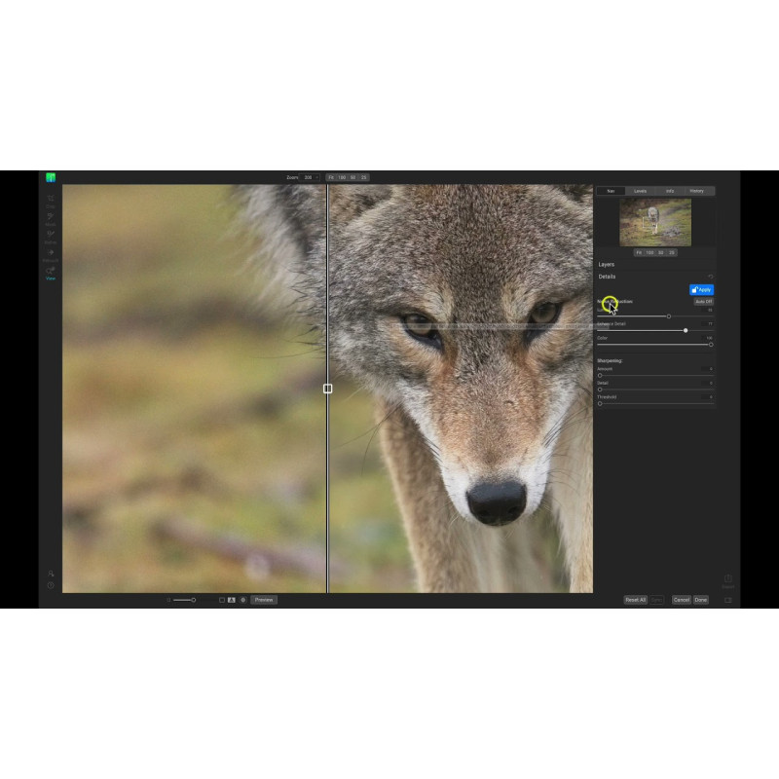This screenshot has height=779, width=779.
Task: Collapse the Details section
Action: tap(607, 277)
